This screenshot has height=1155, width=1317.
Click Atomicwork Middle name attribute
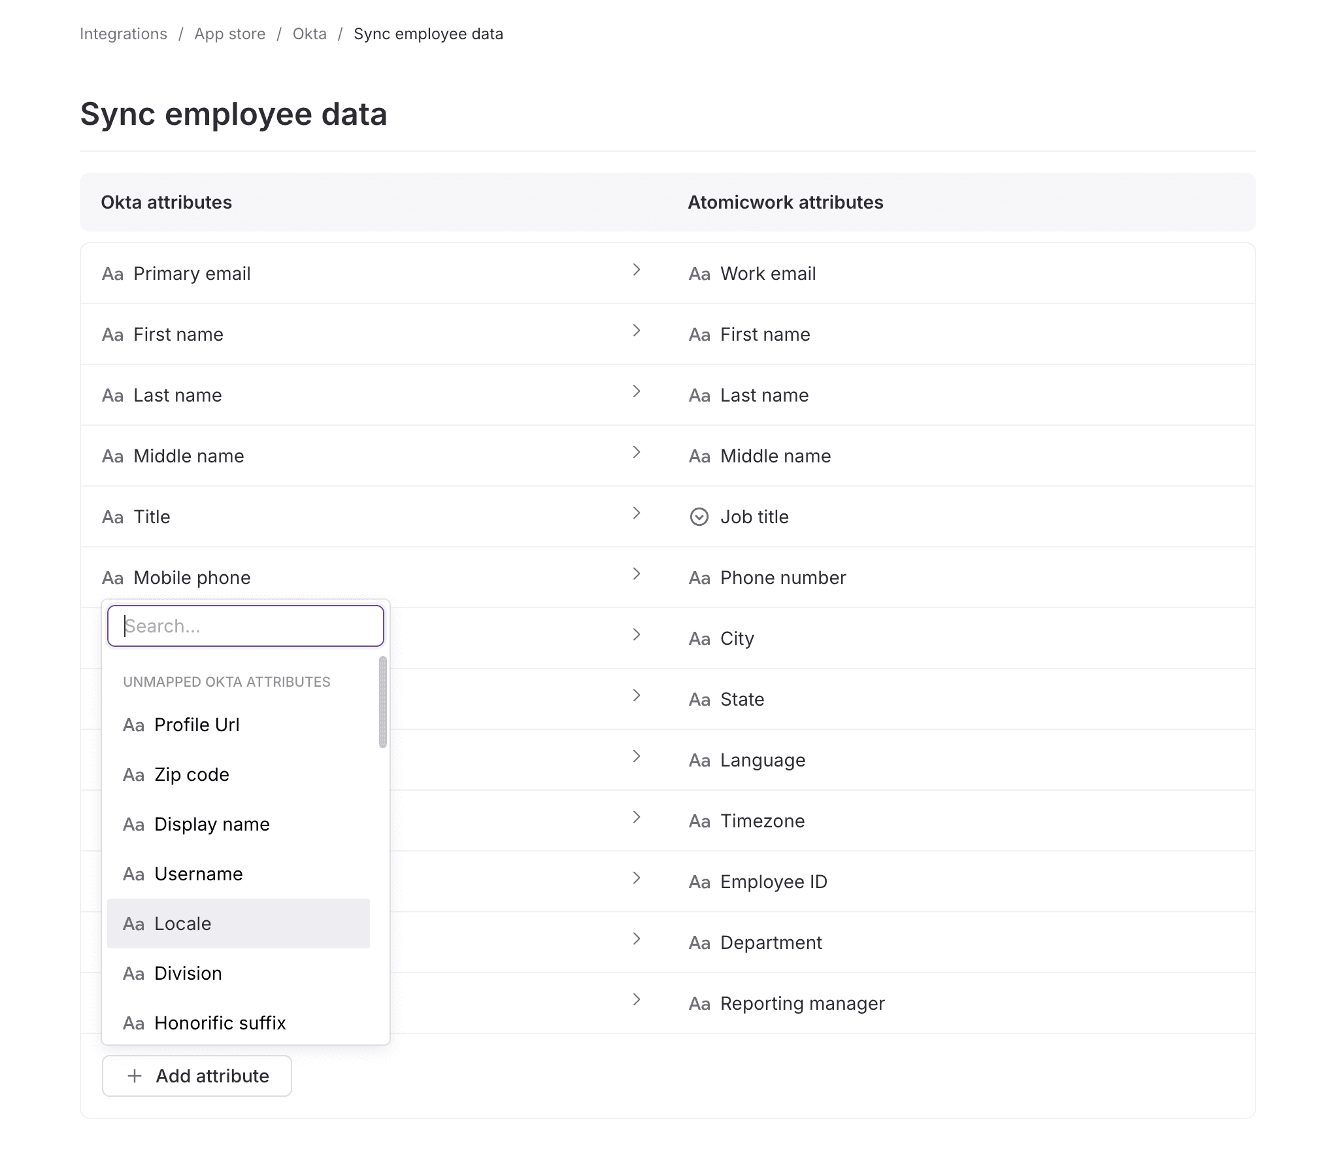pos(775,456)
